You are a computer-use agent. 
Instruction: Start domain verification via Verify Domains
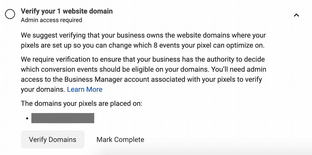point(53,139)
